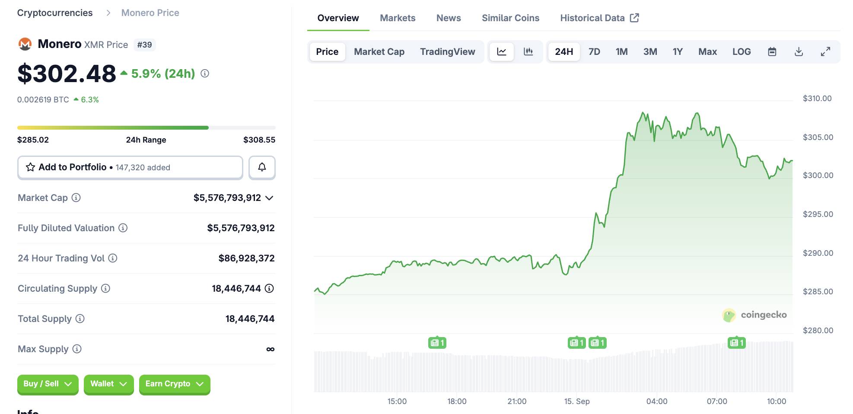Select the Max time range
This screenshot has width=853, height=414.
[x=707, y=52]
